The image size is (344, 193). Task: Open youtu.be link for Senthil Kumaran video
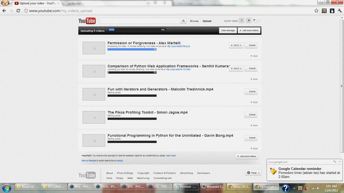178,70
